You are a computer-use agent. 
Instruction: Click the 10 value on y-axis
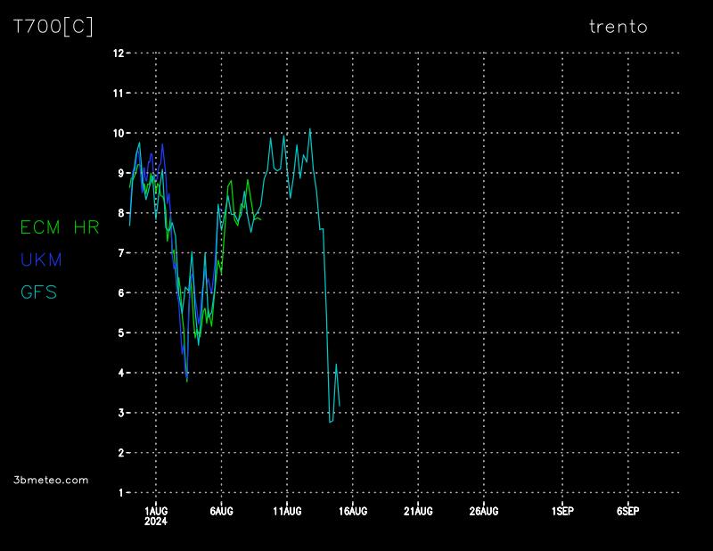click(x=118, y=133)
